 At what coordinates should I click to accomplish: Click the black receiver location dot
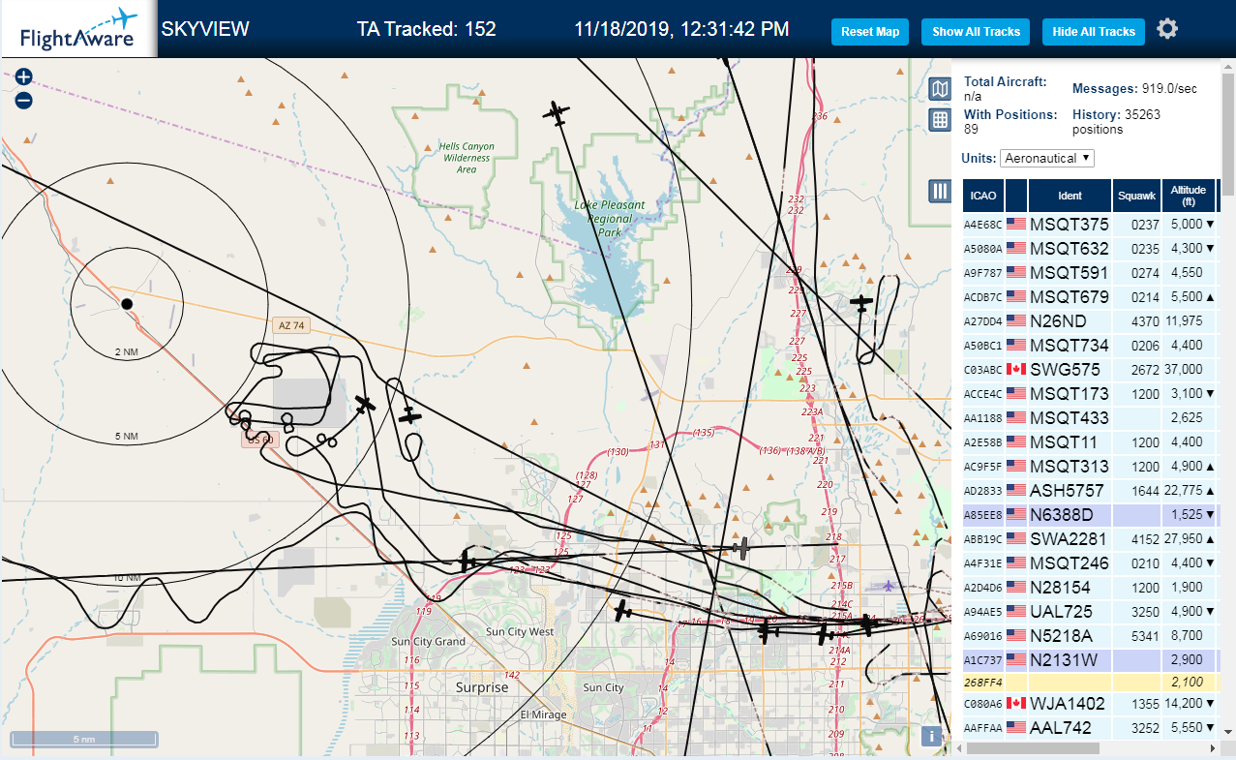(x=127, y=304)
